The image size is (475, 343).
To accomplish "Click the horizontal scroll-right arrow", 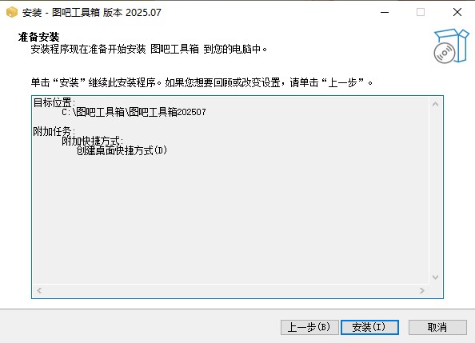I will coord(422,290).
